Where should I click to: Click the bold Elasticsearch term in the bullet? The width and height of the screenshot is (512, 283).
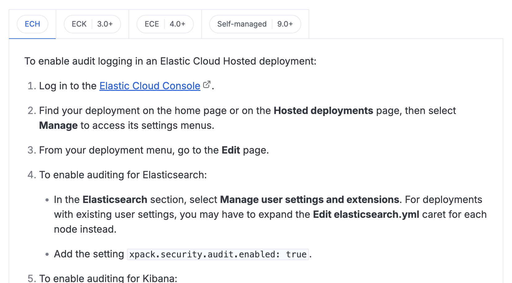pyautogui.click(x=115, y=200)
